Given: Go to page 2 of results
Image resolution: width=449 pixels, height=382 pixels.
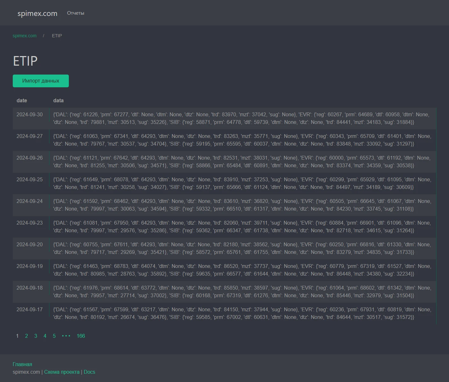Looking at the screenshot, I should pyautogui.click(x=26, y=336).
